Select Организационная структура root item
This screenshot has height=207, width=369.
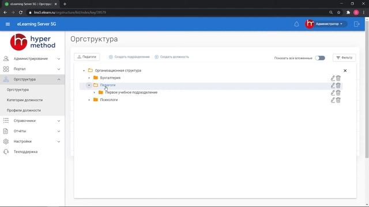point(118,70)
